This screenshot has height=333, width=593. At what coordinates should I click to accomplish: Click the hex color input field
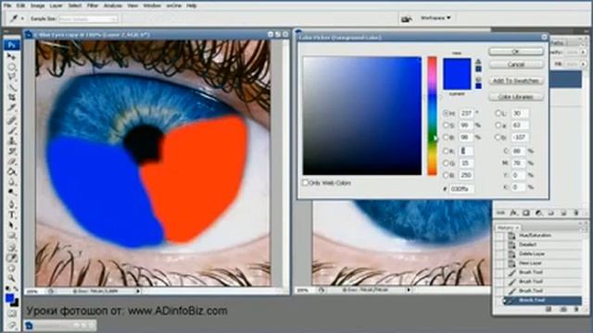(x=461, y=189)
